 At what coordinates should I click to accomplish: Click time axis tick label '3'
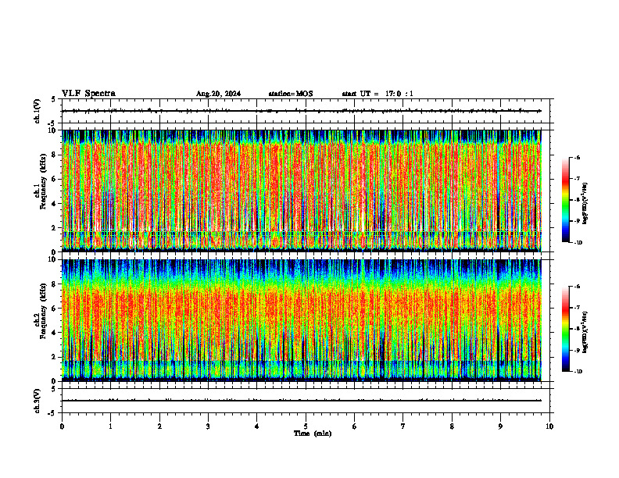tap(208, 426)
